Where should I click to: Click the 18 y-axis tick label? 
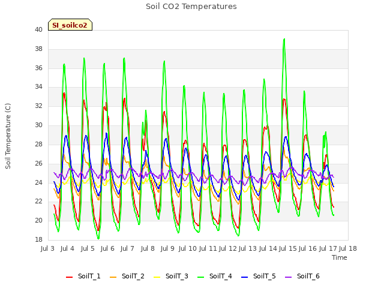[38, 239]
